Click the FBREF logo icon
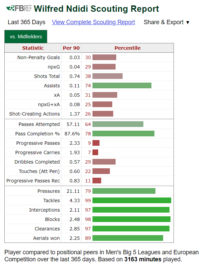Viewport: 201px width, 264px height. [19, 8]
